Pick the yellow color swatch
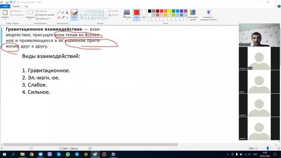281x158 pixels. pyautogui.click(x=169, y=11)
